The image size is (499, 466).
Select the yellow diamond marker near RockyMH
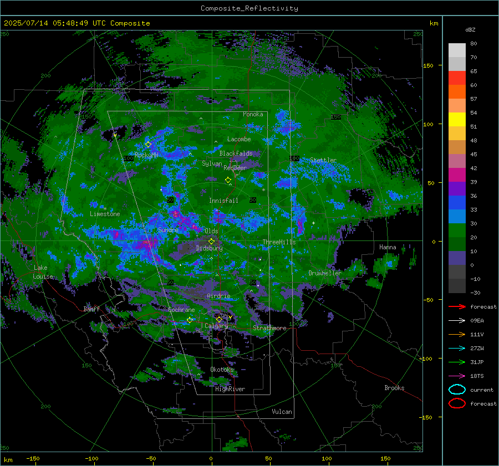pos(148,145)
